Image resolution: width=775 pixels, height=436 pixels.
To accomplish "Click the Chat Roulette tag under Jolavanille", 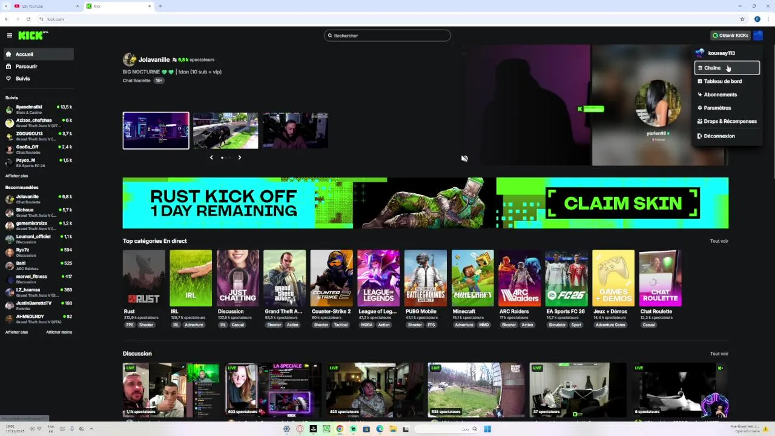I will 136,81.
